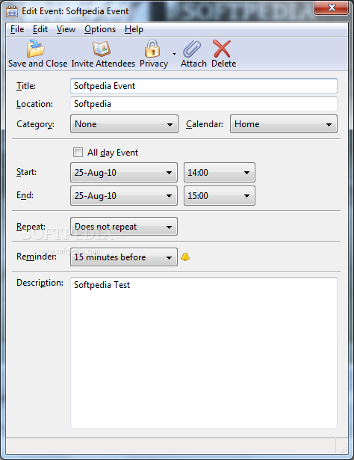Expand the Privacy dropdown arrow
This screenshot has width=354, height=460.
(174, 54)
